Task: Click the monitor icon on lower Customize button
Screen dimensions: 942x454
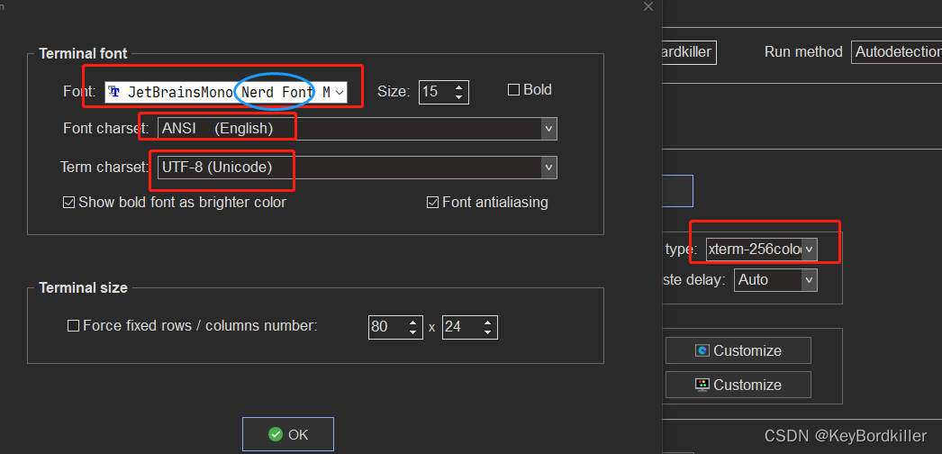Action: [x=702, y=385]
